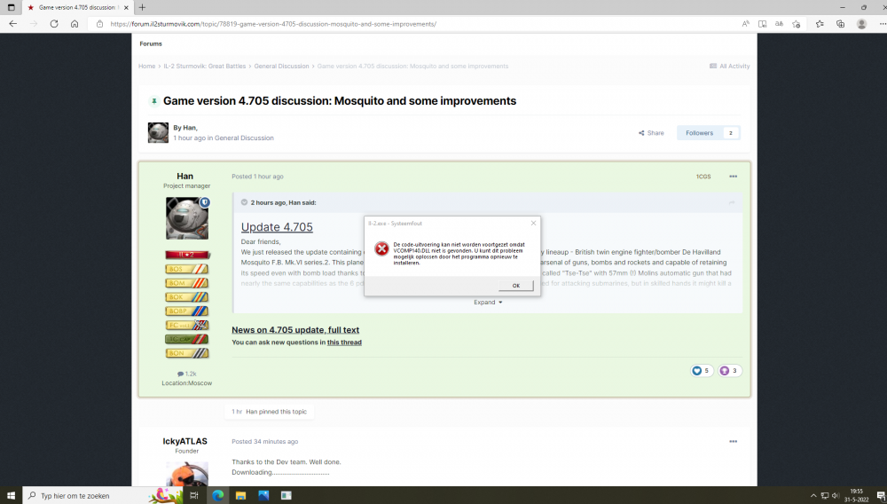Open notification center
Screen dimensions: 887x504
point(880,495)
